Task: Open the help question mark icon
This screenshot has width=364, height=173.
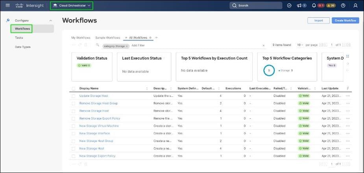Action: click(x=343, y=6)
